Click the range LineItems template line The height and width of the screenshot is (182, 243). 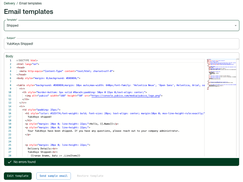click(55, 156)
